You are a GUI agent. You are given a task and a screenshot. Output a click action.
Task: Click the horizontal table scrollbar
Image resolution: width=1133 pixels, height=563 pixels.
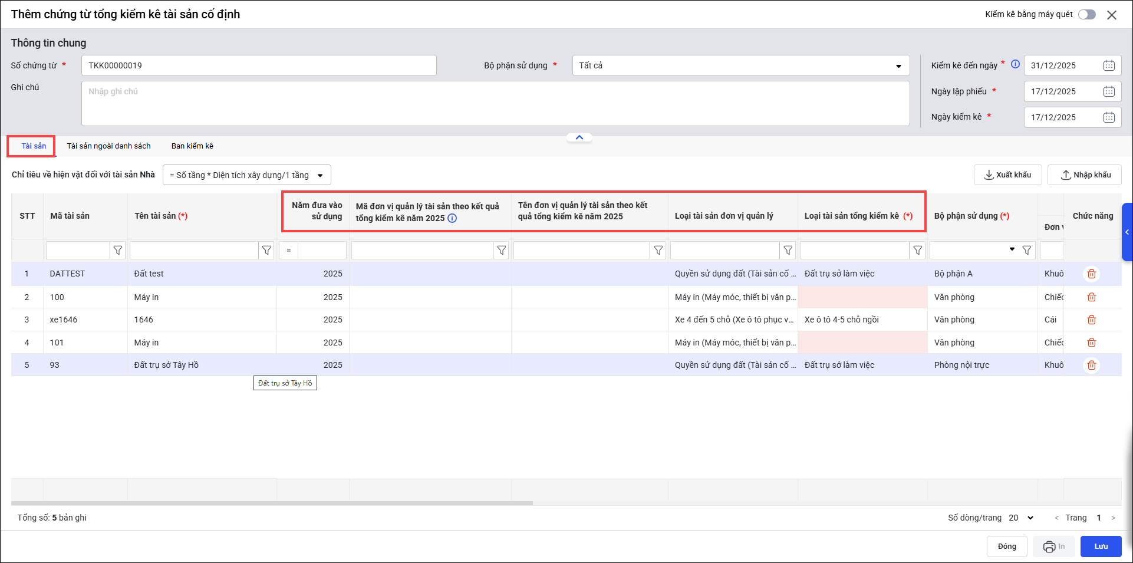(271, 503)
